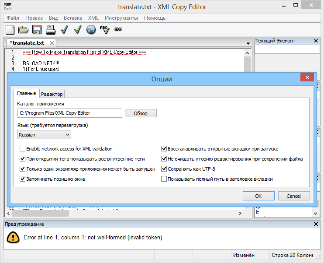Open the Вставка menu
Screen dimensions: 324x263
pos(73,18)
